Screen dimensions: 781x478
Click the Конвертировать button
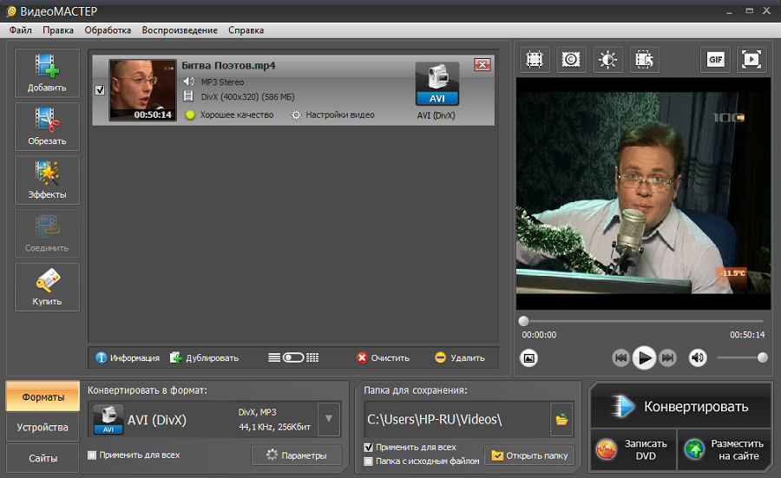pos(680,407)
